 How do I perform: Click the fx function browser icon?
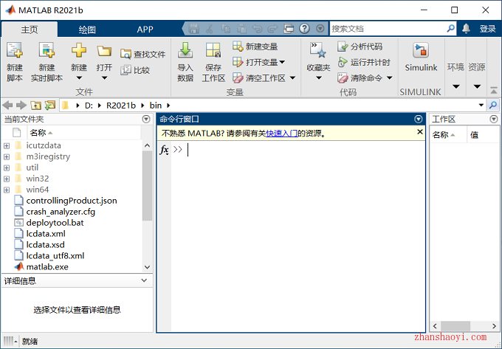[164, 149]
